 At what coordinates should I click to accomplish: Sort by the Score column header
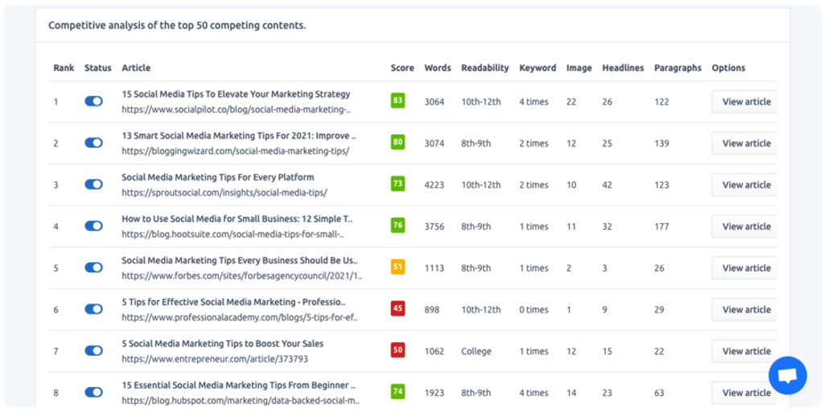pyautogui.click(x=402, y=68)
